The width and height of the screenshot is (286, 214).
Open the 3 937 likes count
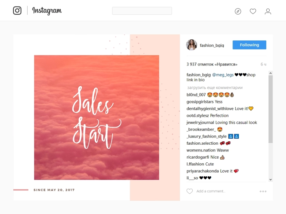point(212,64)
